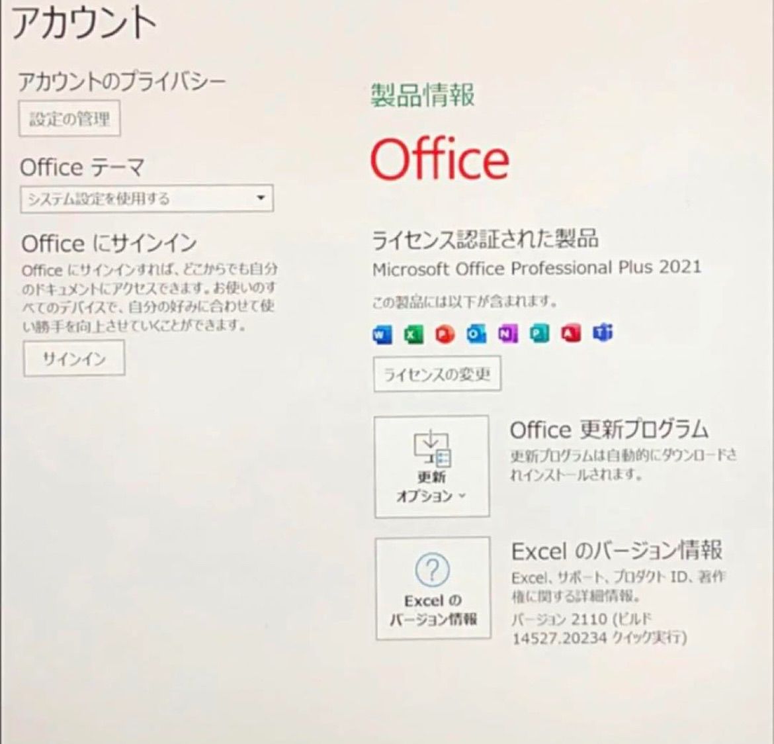Open 設定の管理 privacy settings
The image size is (774, 744).
click(x=69, y=119)
